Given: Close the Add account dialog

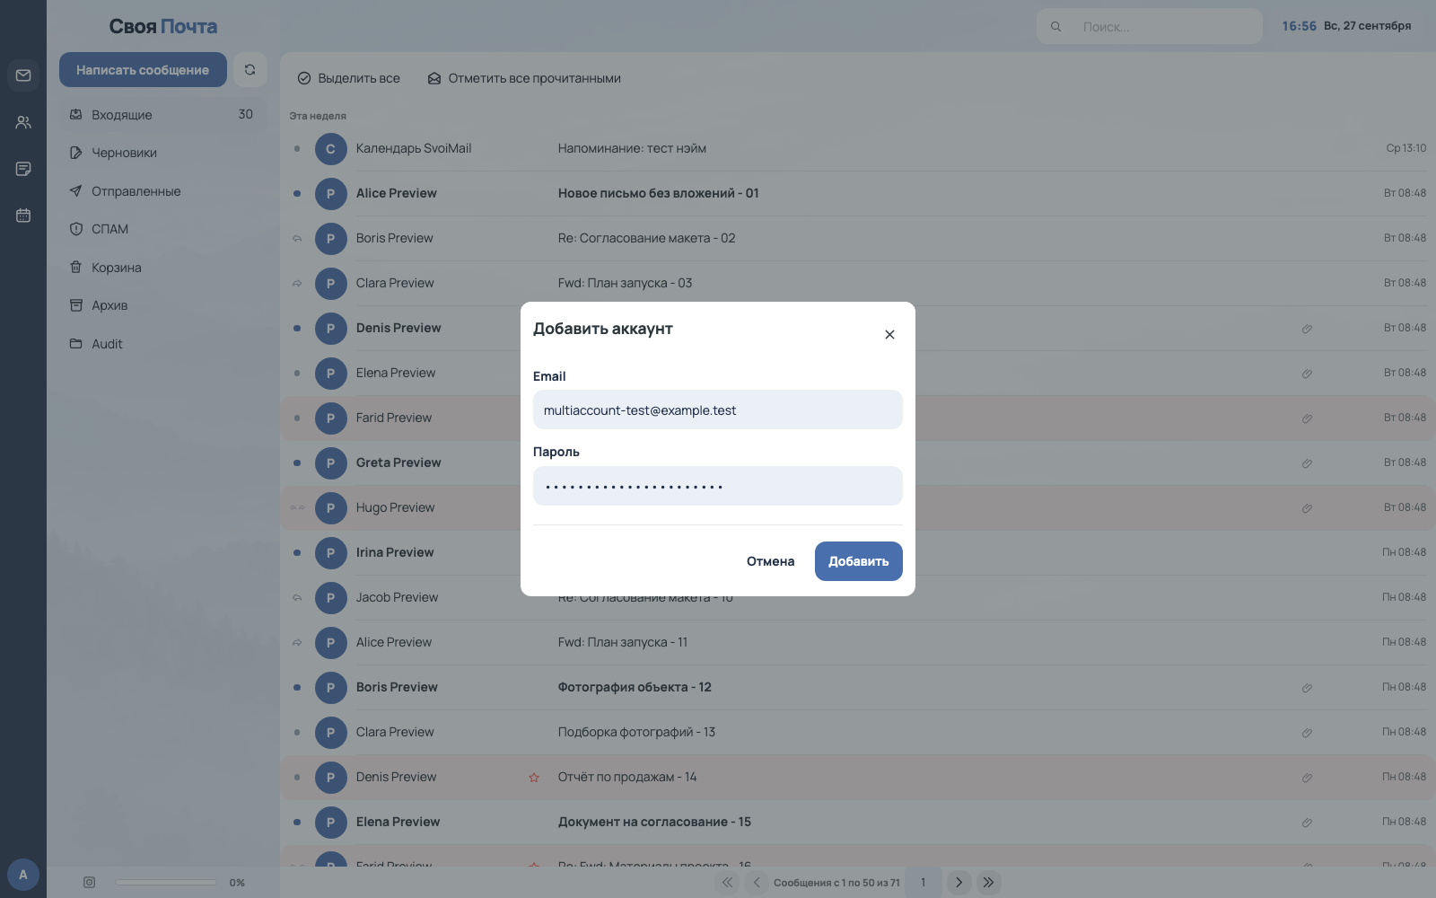Looking at the screenshot, I should 889,334.
